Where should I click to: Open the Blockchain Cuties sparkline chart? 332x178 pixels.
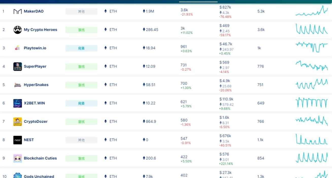312,158
